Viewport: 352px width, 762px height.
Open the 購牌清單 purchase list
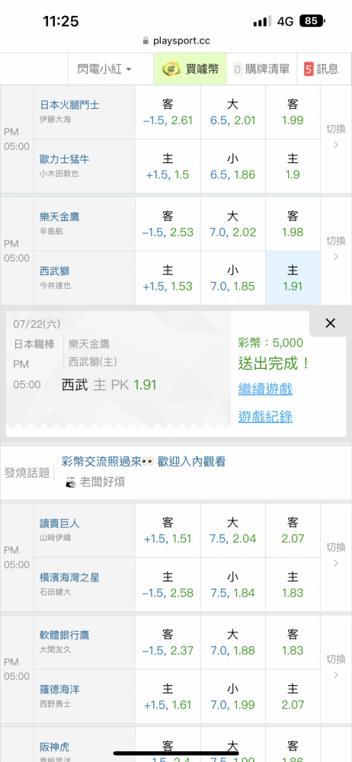[x=261, y=69]
